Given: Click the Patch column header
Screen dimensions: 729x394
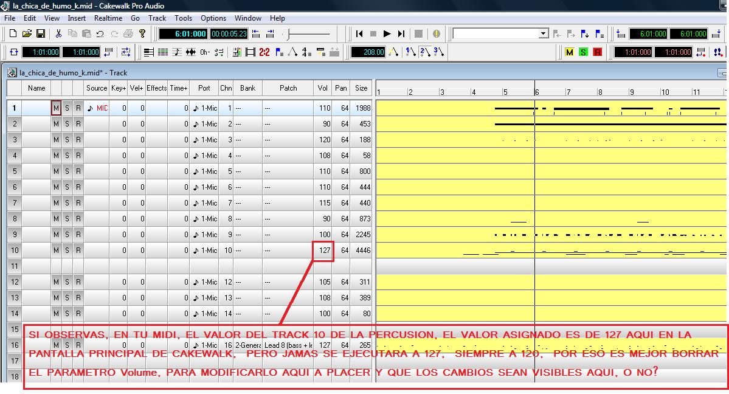Looking at the screenshot, I should [x=288, y=88].
